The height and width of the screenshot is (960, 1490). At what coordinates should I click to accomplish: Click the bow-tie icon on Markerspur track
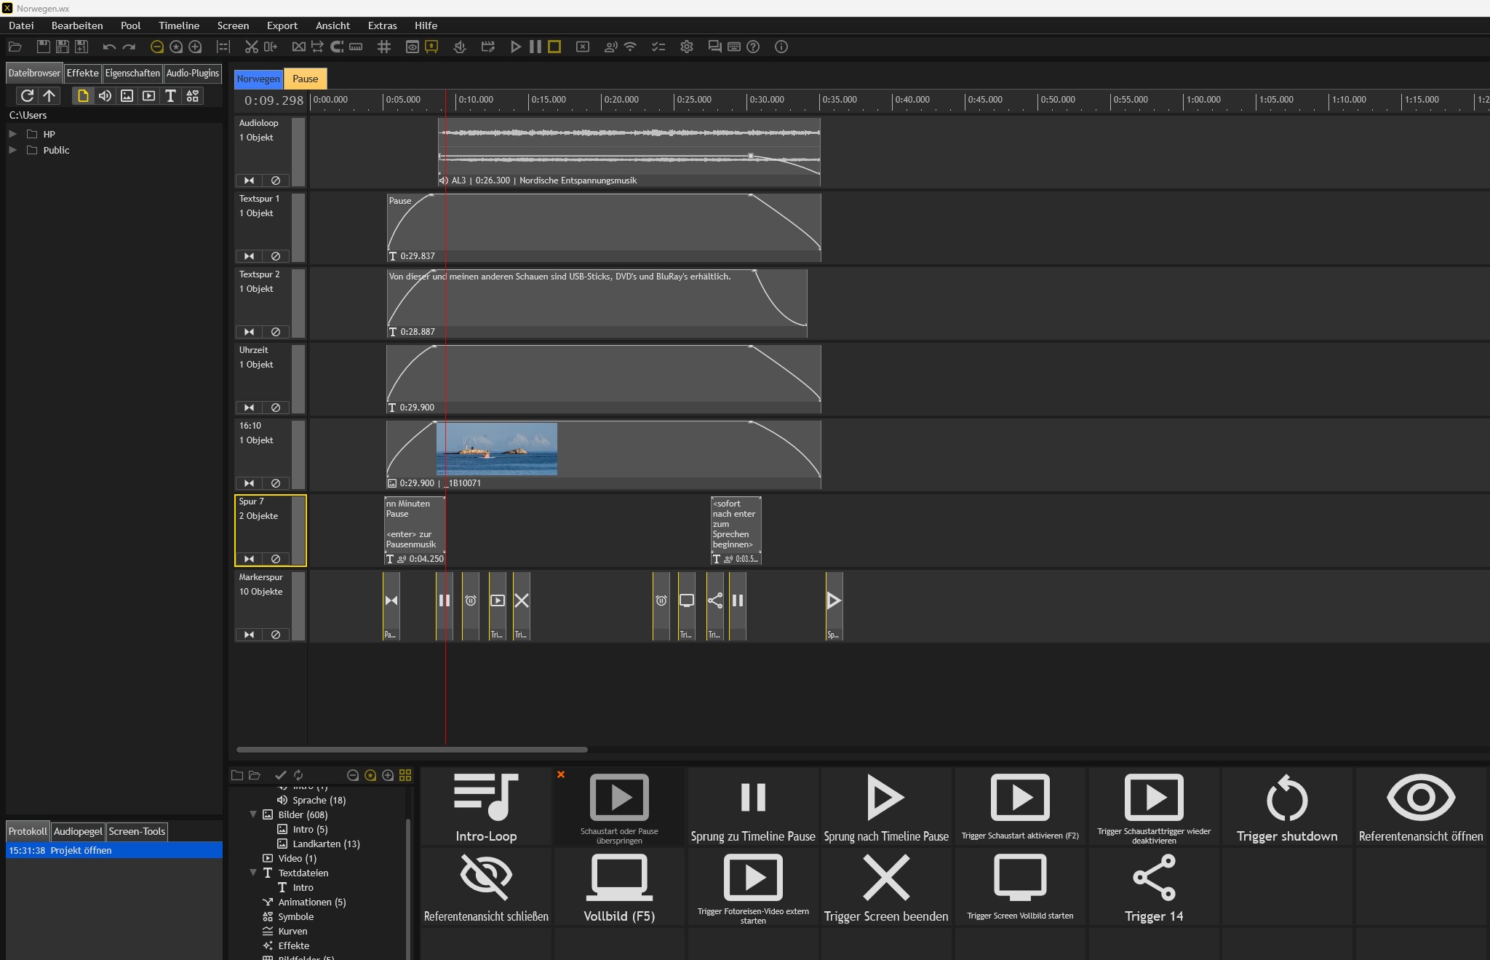pyautogui.click(x=249, y=635)
